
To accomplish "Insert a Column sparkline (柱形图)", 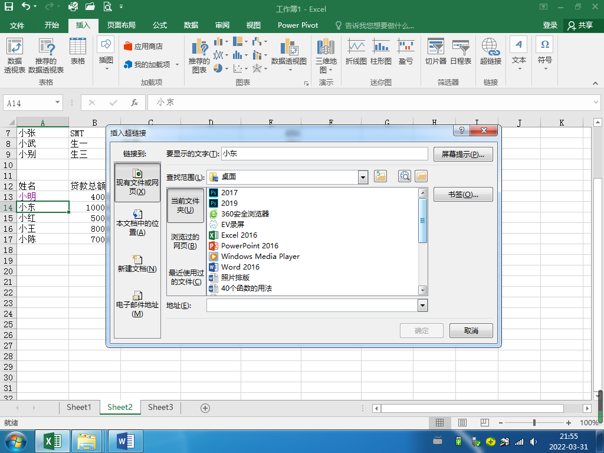I will pyautogui.click(x=380, y=52).
